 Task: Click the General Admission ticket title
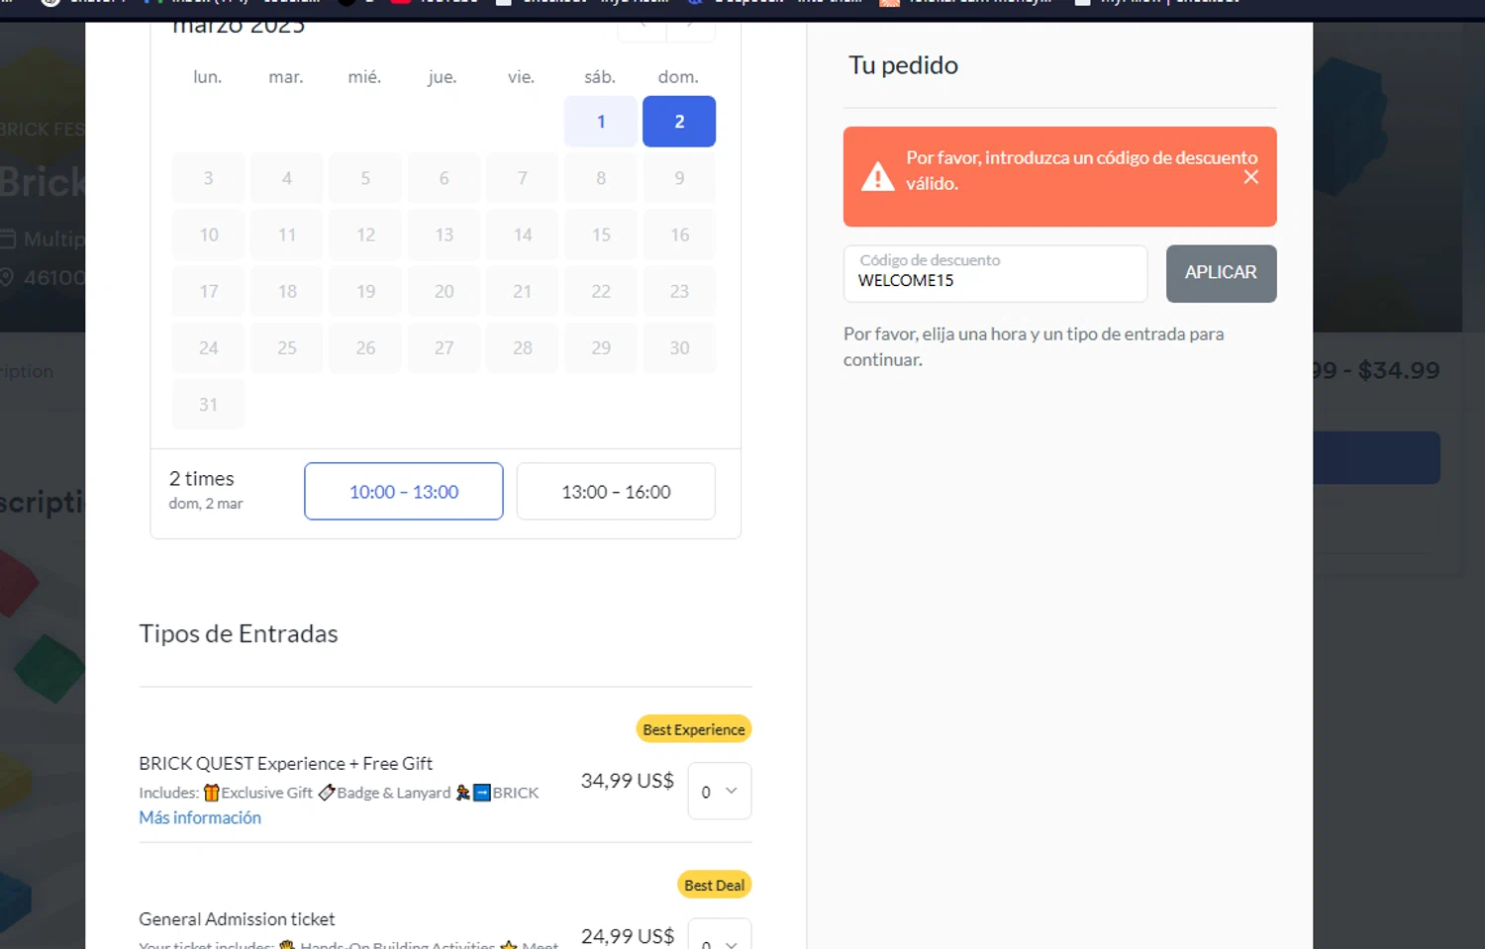click(x=237, y=919)
